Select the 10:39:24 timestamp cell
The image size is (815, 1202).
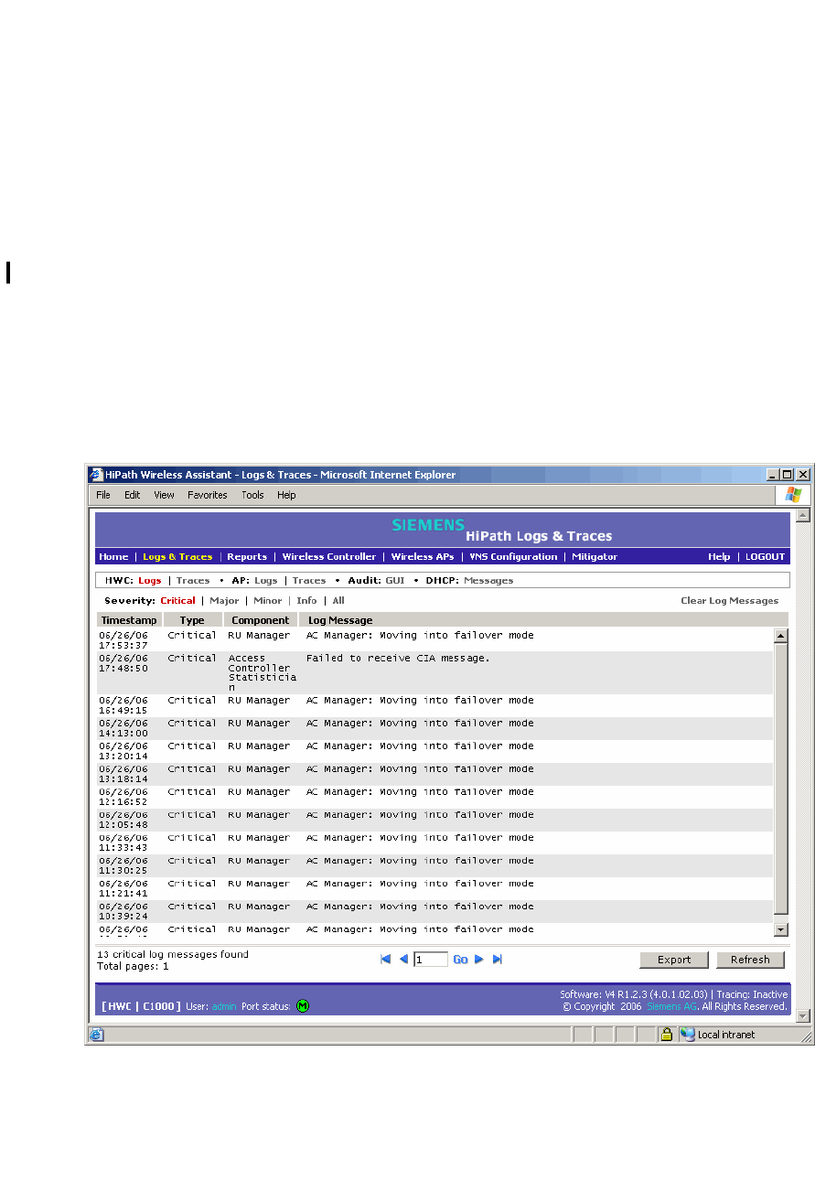(x=123, y=911)
